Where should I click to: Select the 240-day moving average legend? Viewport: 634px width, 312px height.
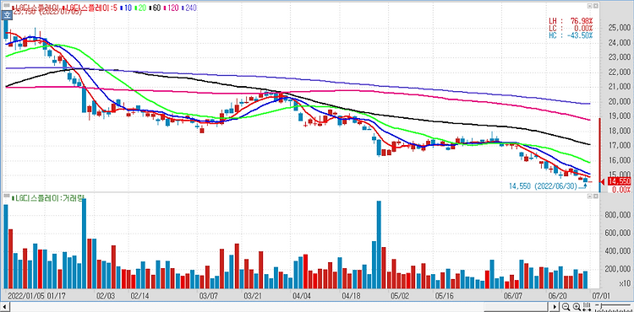(189, 8)
